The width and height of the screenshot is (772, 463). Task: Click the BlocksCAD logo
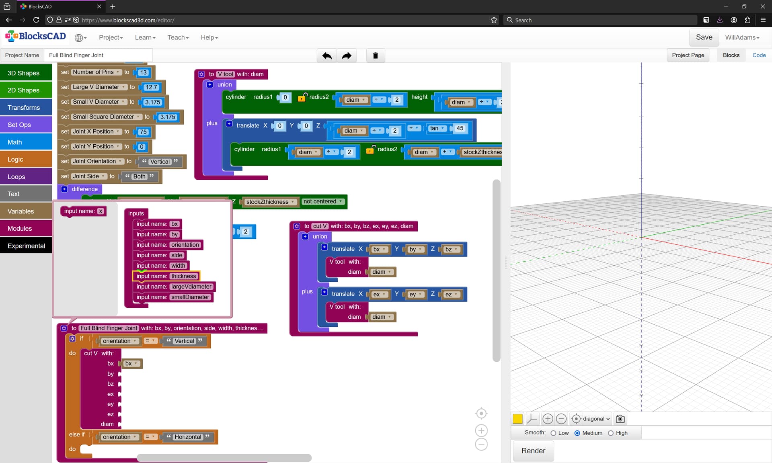(x=35, y=37)
